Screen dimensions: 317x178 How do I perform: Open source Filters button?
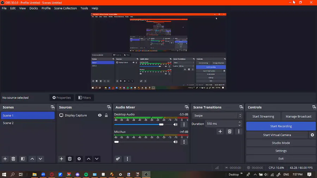[x=85, y=98]
